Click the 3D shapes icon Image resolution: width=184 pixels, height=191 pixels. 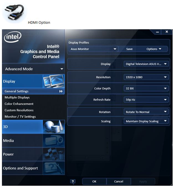53,127
